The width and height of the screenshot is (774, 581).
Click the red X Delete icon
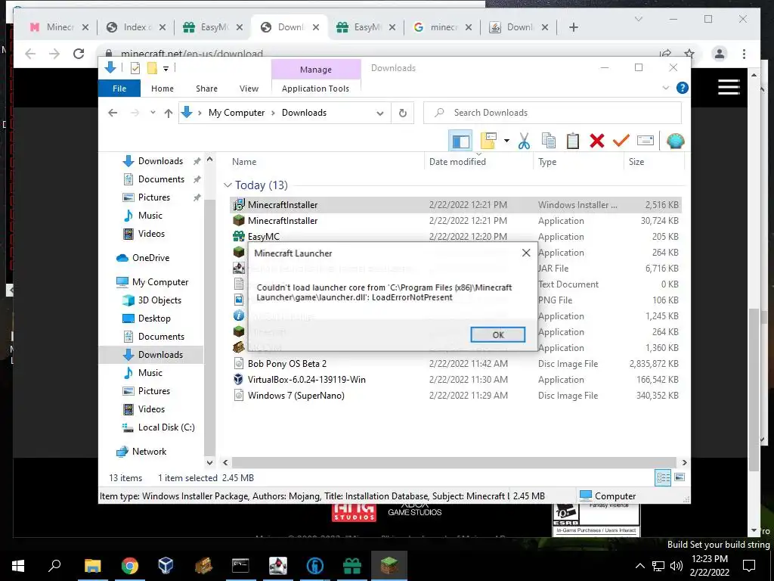[x=597, y=141]
